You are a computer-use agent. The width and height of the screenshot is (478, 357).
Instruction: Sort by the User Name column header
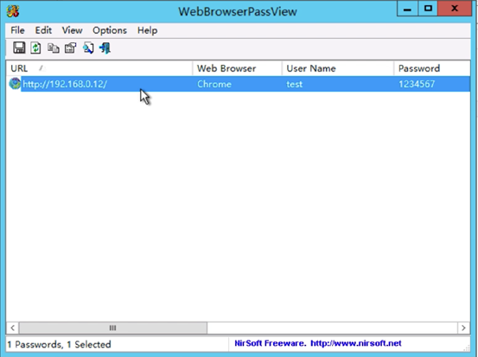pos(338,68)
